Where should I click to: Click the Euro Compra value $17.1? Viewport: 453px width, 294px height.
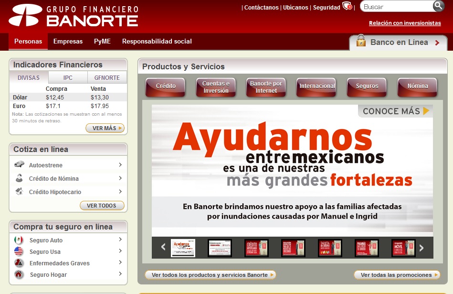coord(53,106)
